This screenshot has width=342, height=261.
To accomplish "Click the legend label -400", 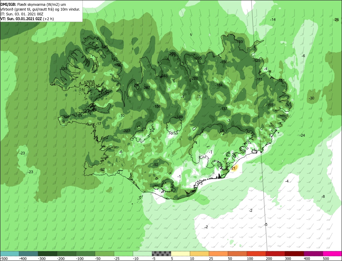I will click(x=23, y=259).
